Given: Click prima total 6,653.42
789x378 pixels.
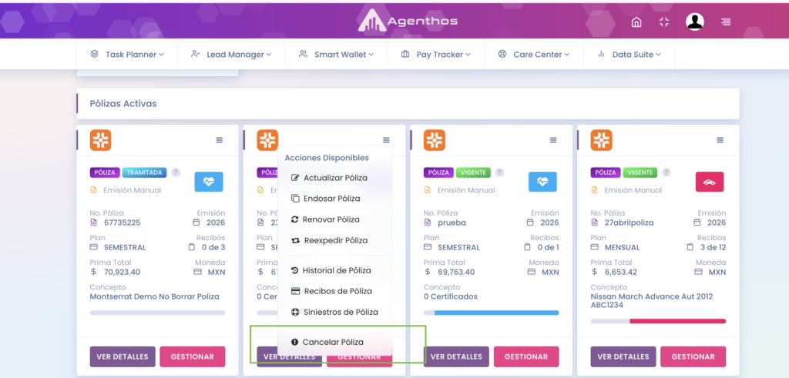Looking at the screenshot, I should pos(621,272).
